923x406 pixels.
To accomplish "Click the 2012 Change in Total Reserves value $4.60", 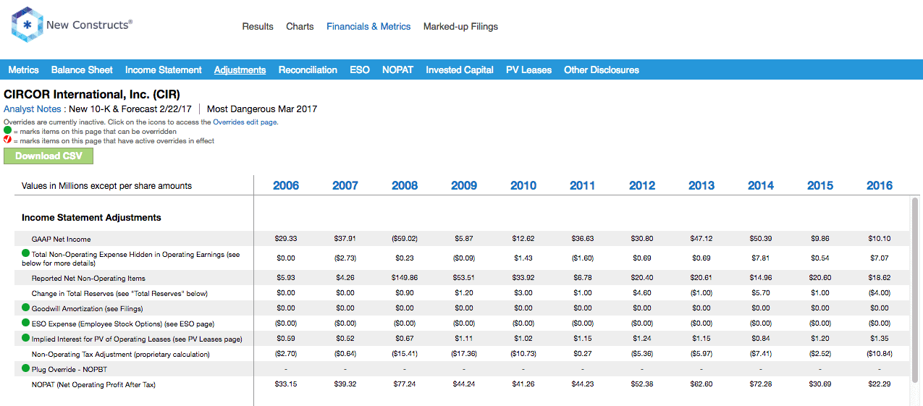I will [642, 293].
